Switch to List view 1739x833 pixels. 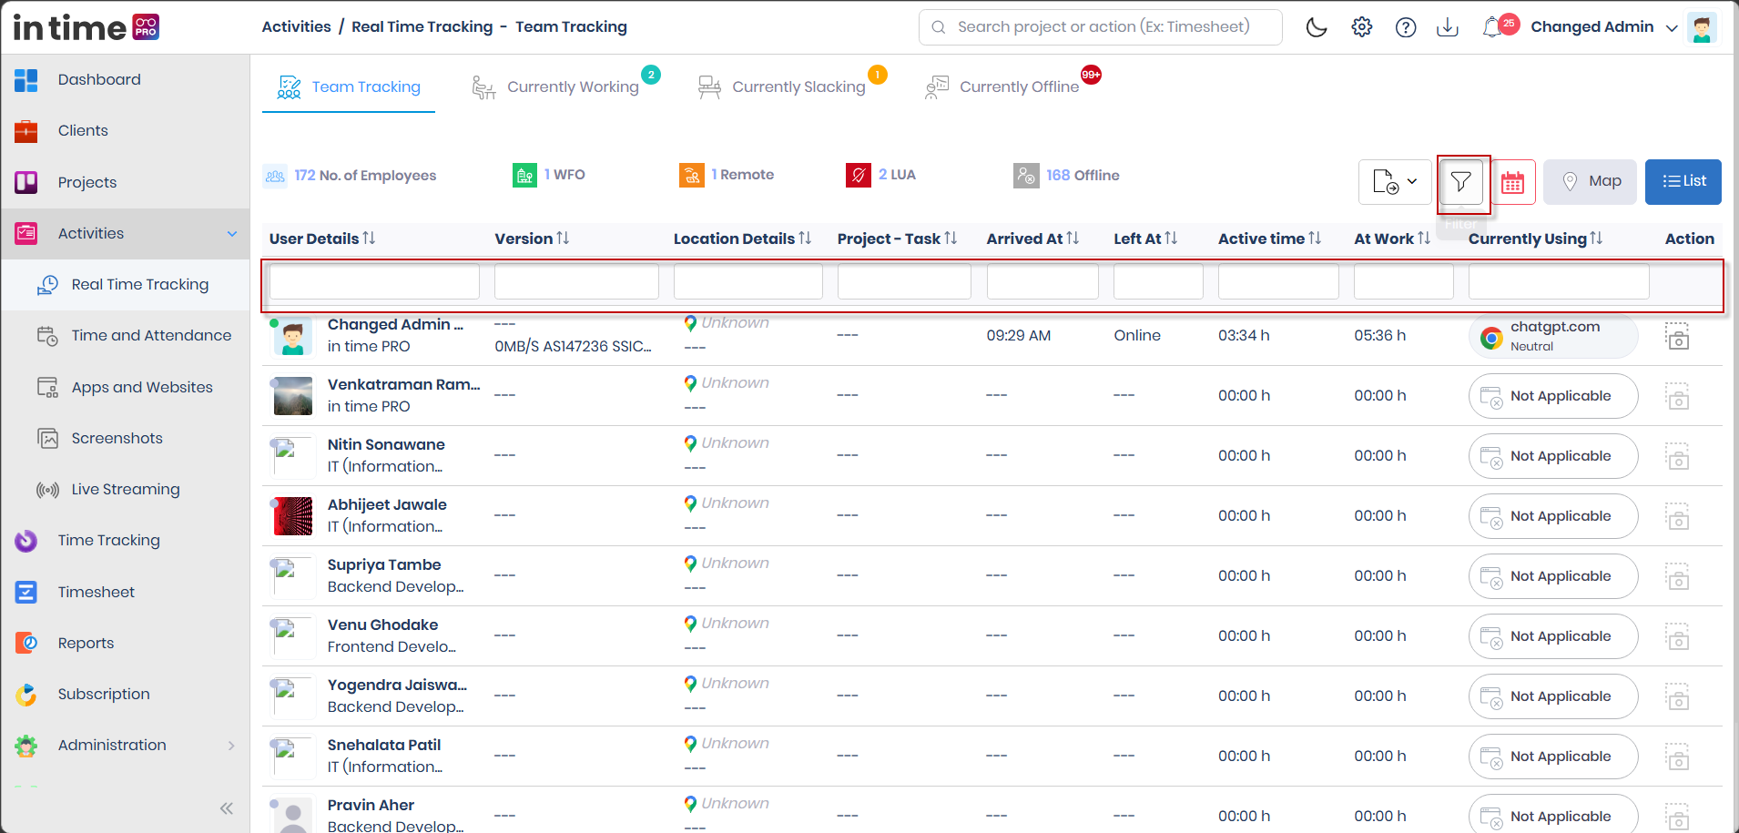coord(1683,182)
